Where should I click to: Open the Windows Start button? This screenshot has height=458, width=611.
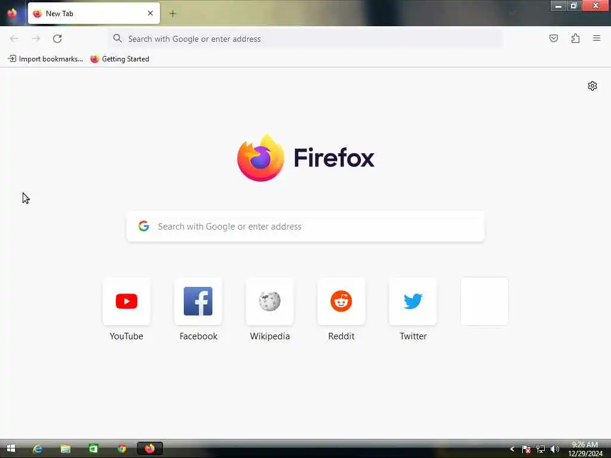(x=11, y=448)
